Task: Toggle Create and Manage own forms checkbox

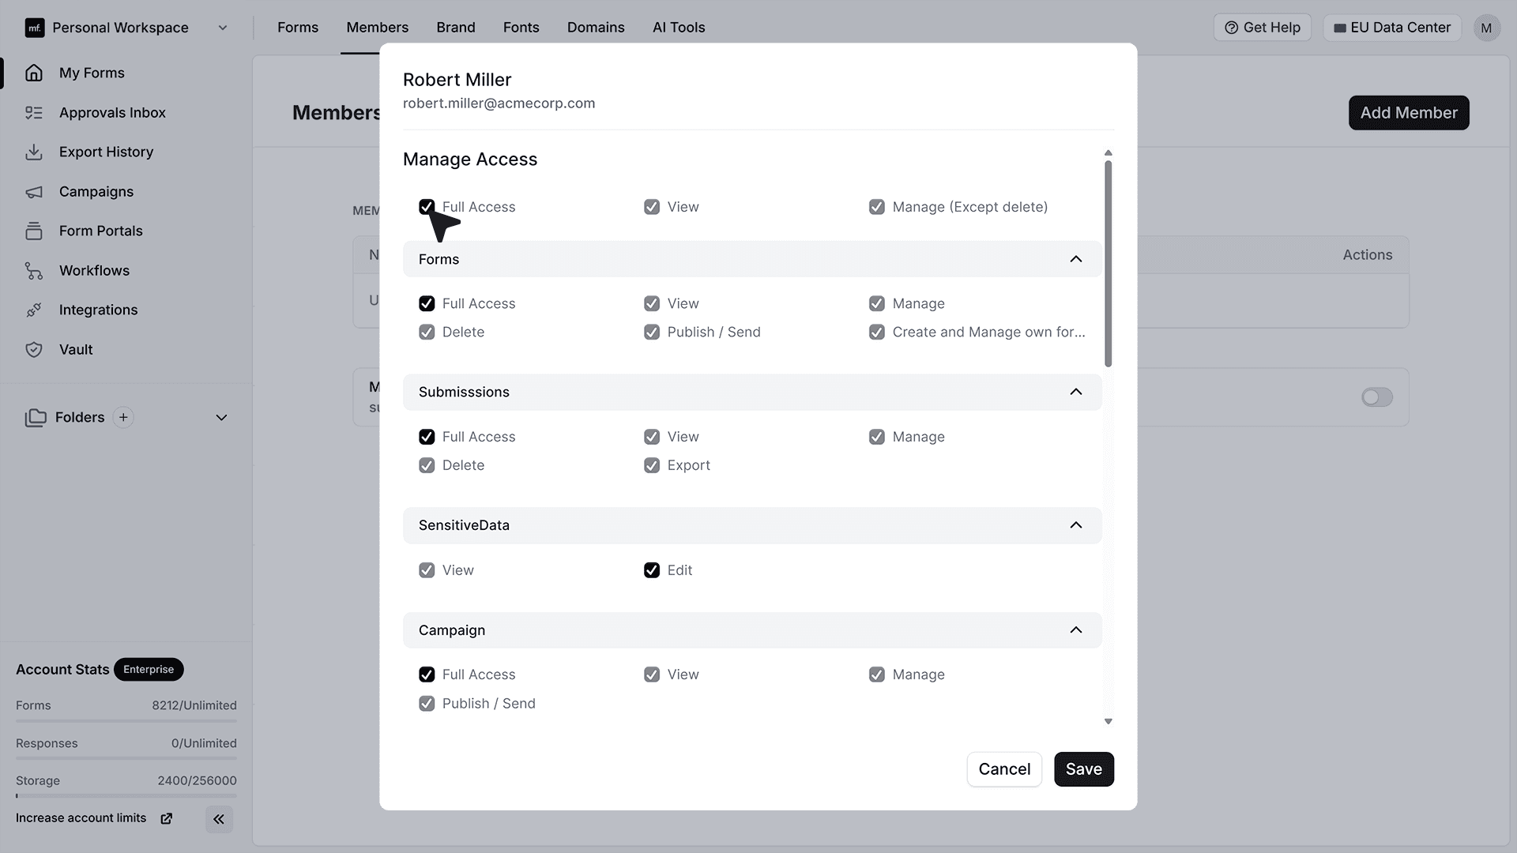Action: [x=877, y=332]
